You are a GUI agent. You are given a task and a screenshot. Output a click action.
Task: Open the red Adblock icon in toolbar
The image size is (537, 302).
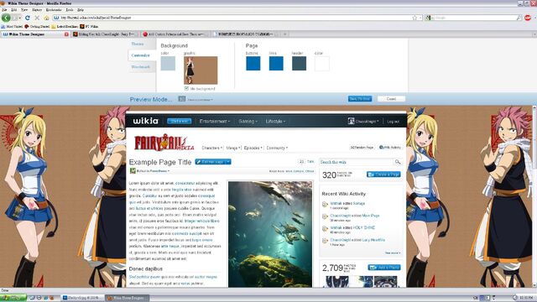point(528,18)
